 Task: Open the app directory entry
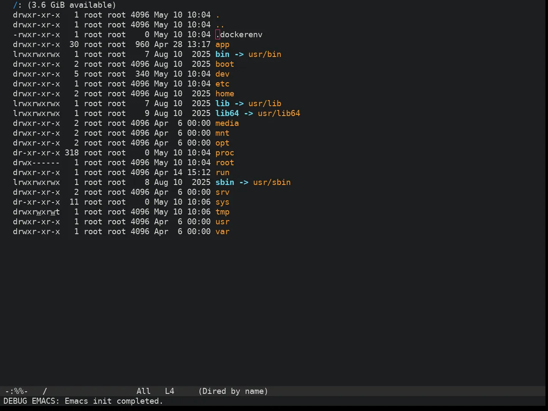222,45
